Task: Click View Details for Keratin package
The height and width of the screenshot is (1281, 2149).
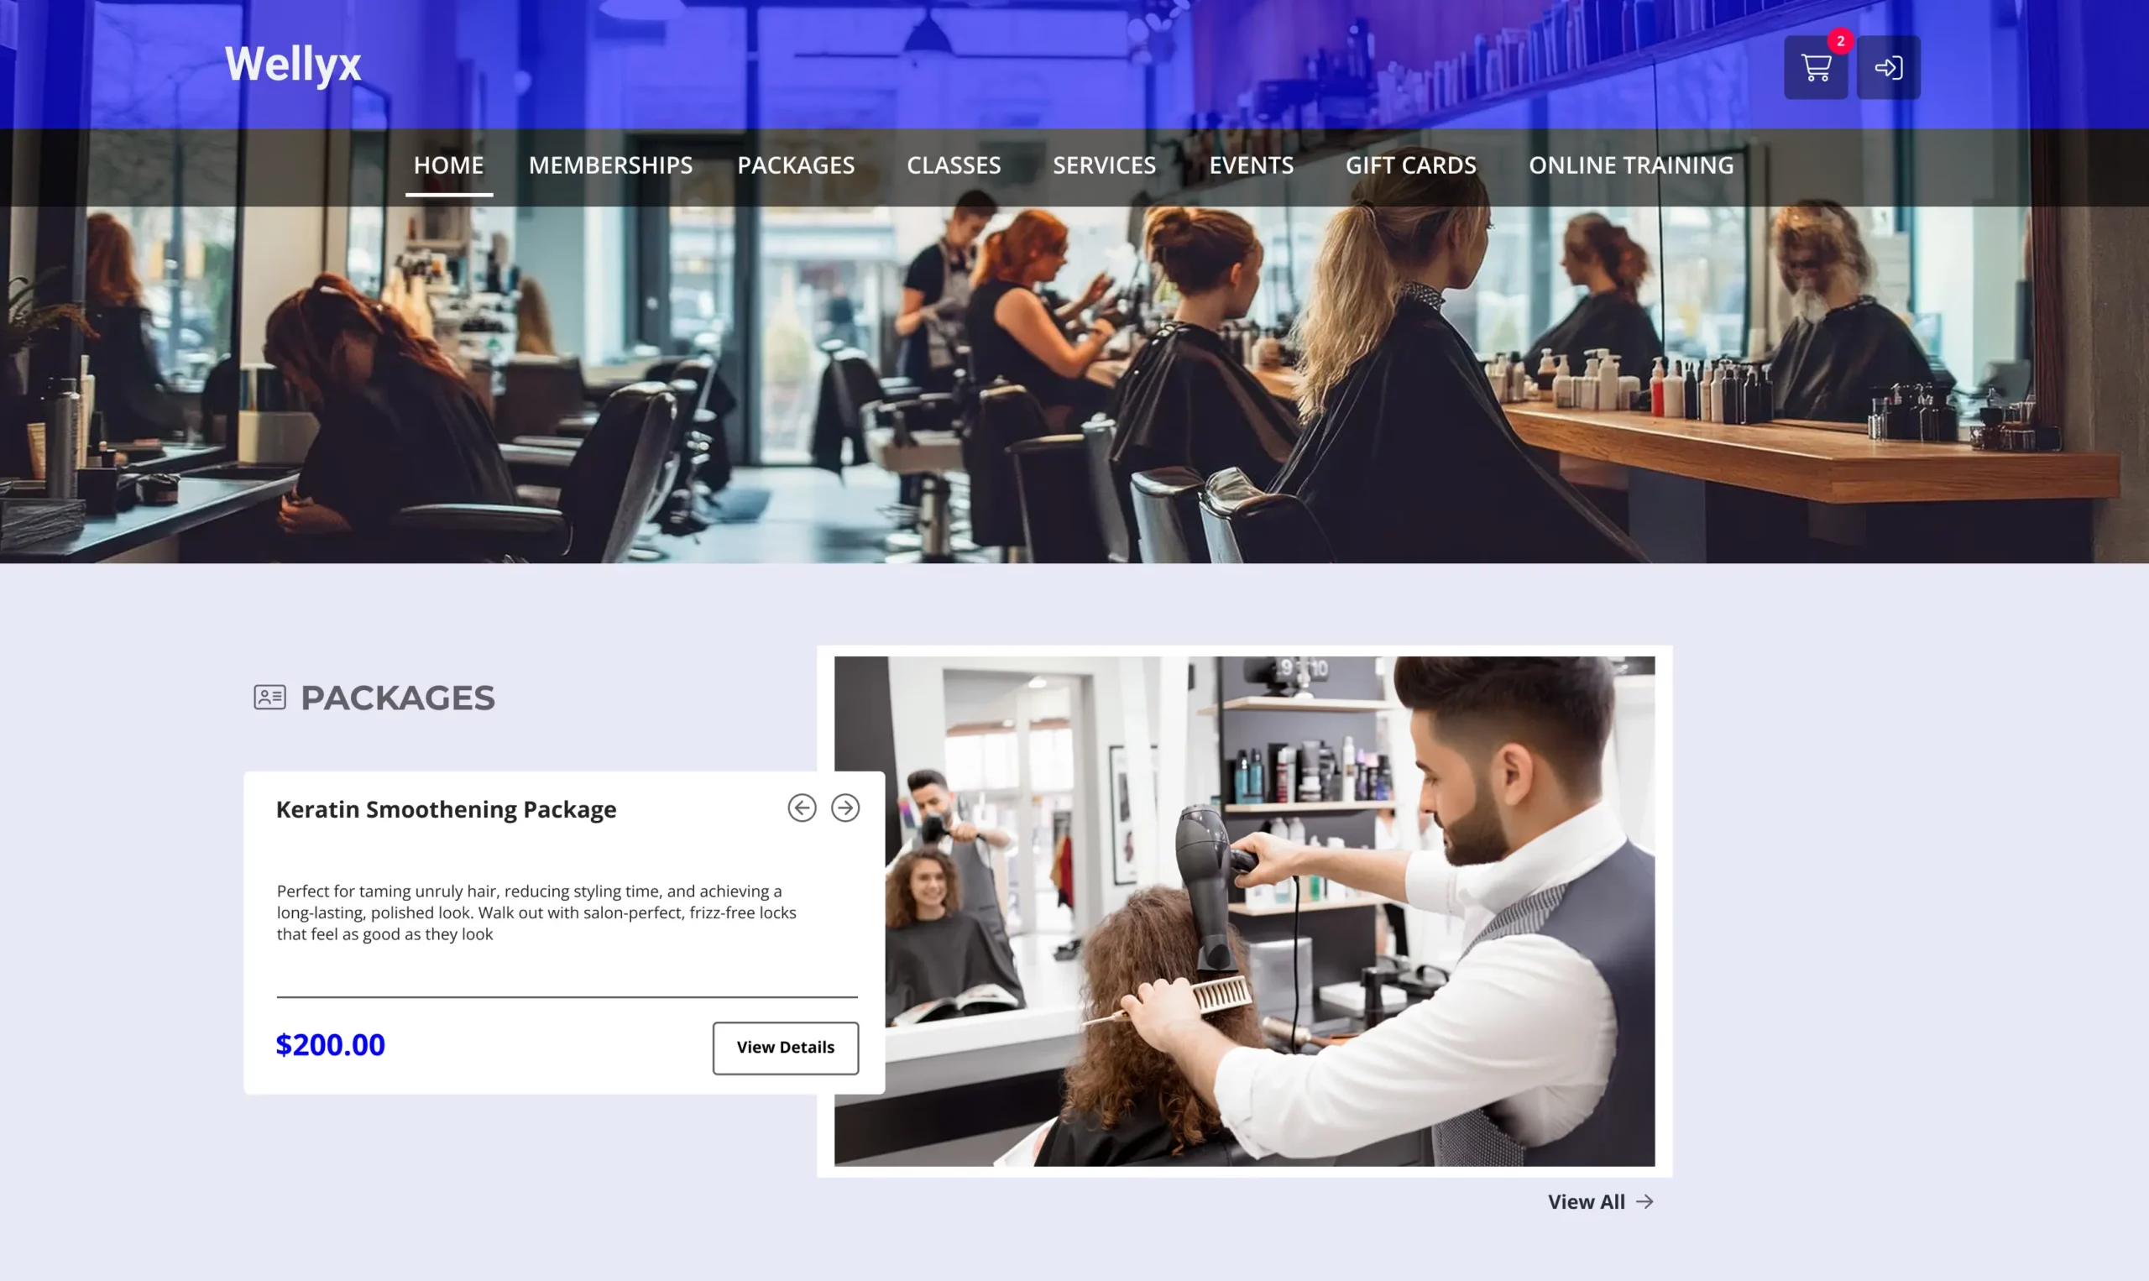Action: click(785, 1048)
